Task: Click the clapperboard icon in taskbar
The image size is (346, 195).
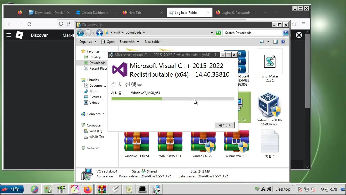Action: 61,189
